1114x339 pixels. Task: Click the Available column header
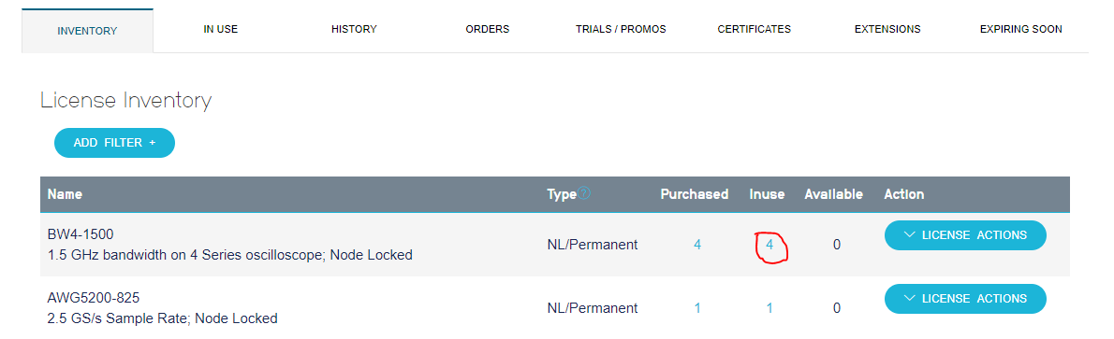(x=833, y=193)
